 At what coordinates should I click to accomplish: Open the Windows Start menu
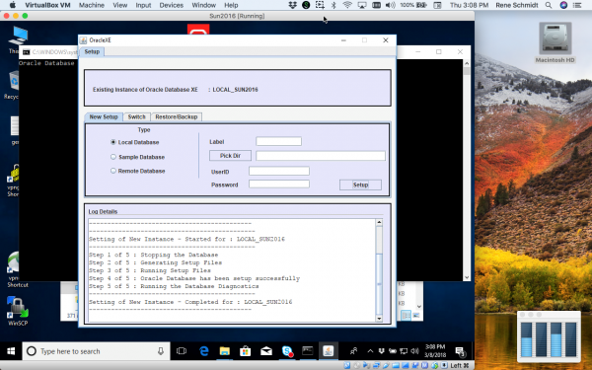pos(11,351)
